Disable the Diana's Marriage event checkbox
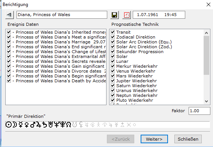The width and height of the screenshot is (213, 147). pos(9,42)
